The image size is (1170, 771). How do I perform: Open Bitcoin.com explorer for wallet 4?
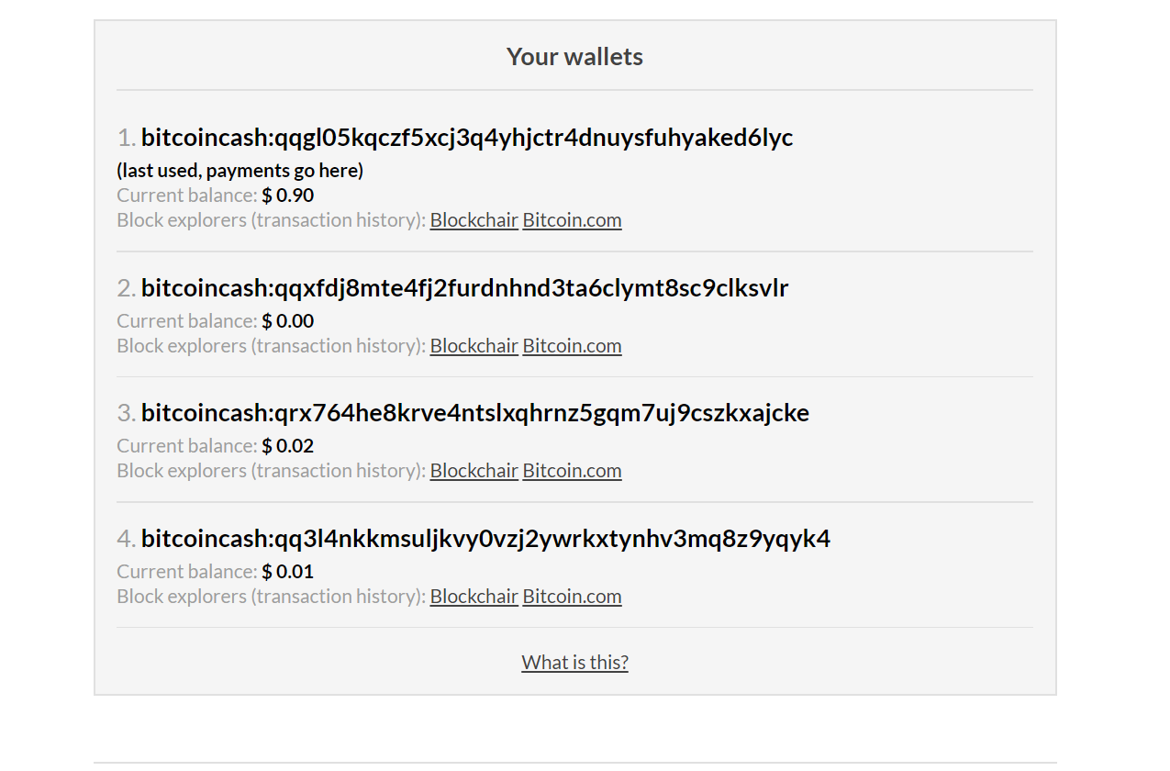click(572, 597)
